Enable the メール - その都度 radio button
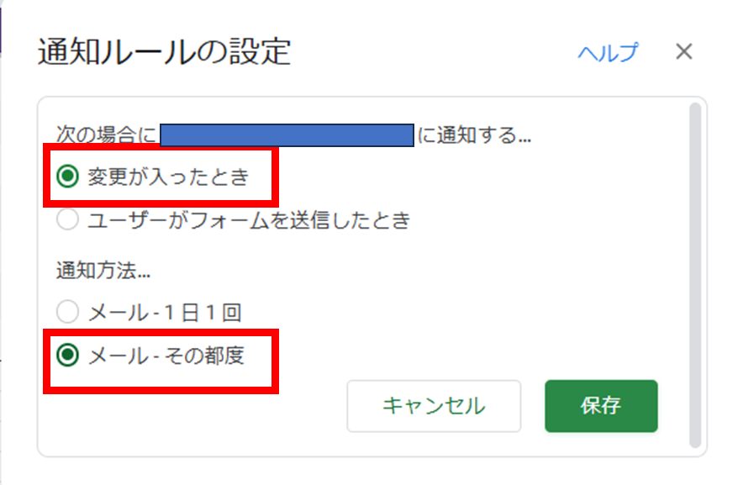This screenshot has height=485, width=738. click(66, 356)
